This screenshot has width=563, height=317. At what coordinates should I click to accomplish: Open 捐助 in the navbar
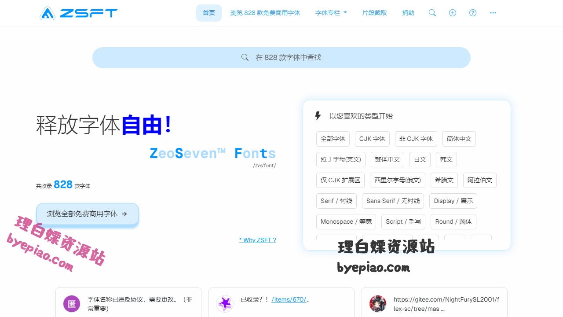pyautogui.click(x=408, y=13)
